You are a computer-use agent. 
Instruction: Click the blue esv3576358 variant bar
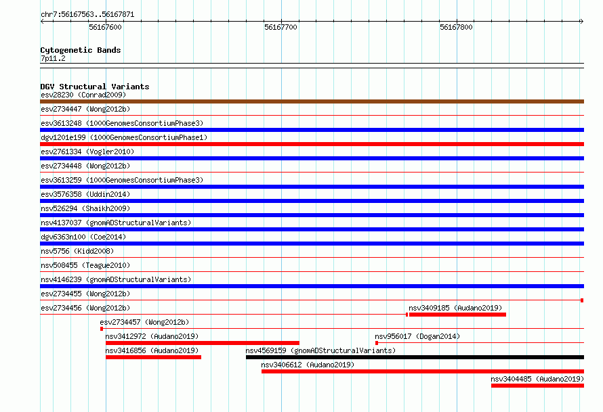pyautogui.click(x=312, y=201)
